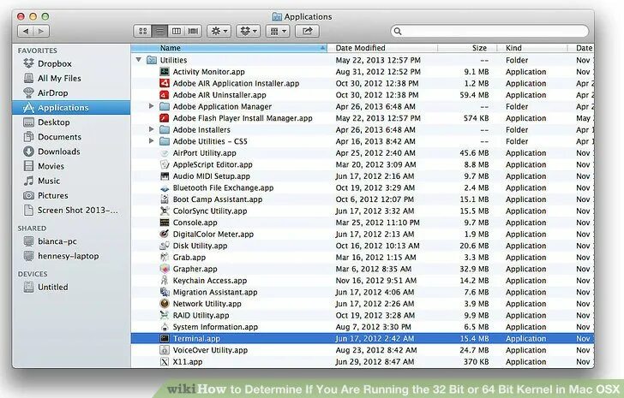
Task: Select Adobe Flash Player Install Manager icon
Action: (x=165, y=118)
